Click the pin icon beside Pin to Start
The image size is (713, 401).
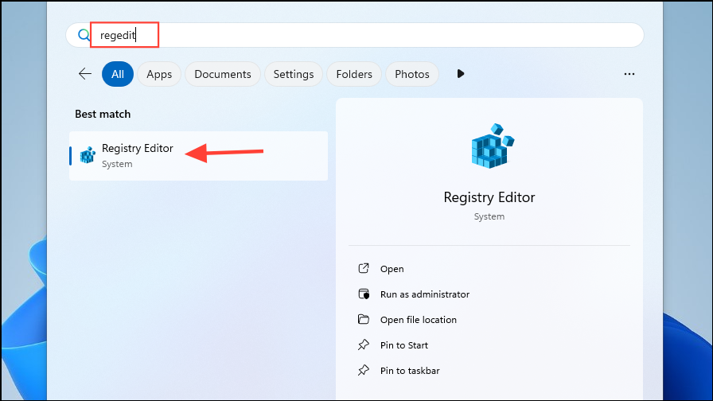coord(364,345)
